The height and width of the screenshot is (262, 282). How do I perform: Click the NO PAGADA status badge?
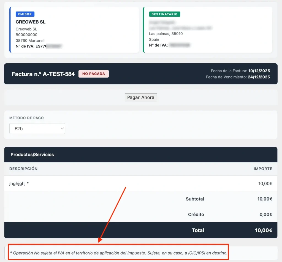(93, 74)
